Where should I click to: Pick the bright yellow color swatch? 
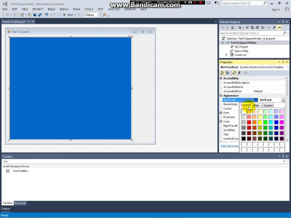click(260, 122)
